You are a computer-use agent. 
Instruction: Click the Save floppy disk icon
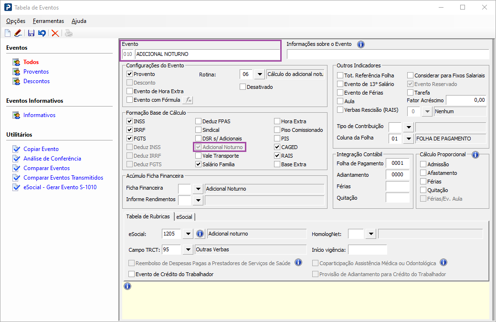click(31, 33)
